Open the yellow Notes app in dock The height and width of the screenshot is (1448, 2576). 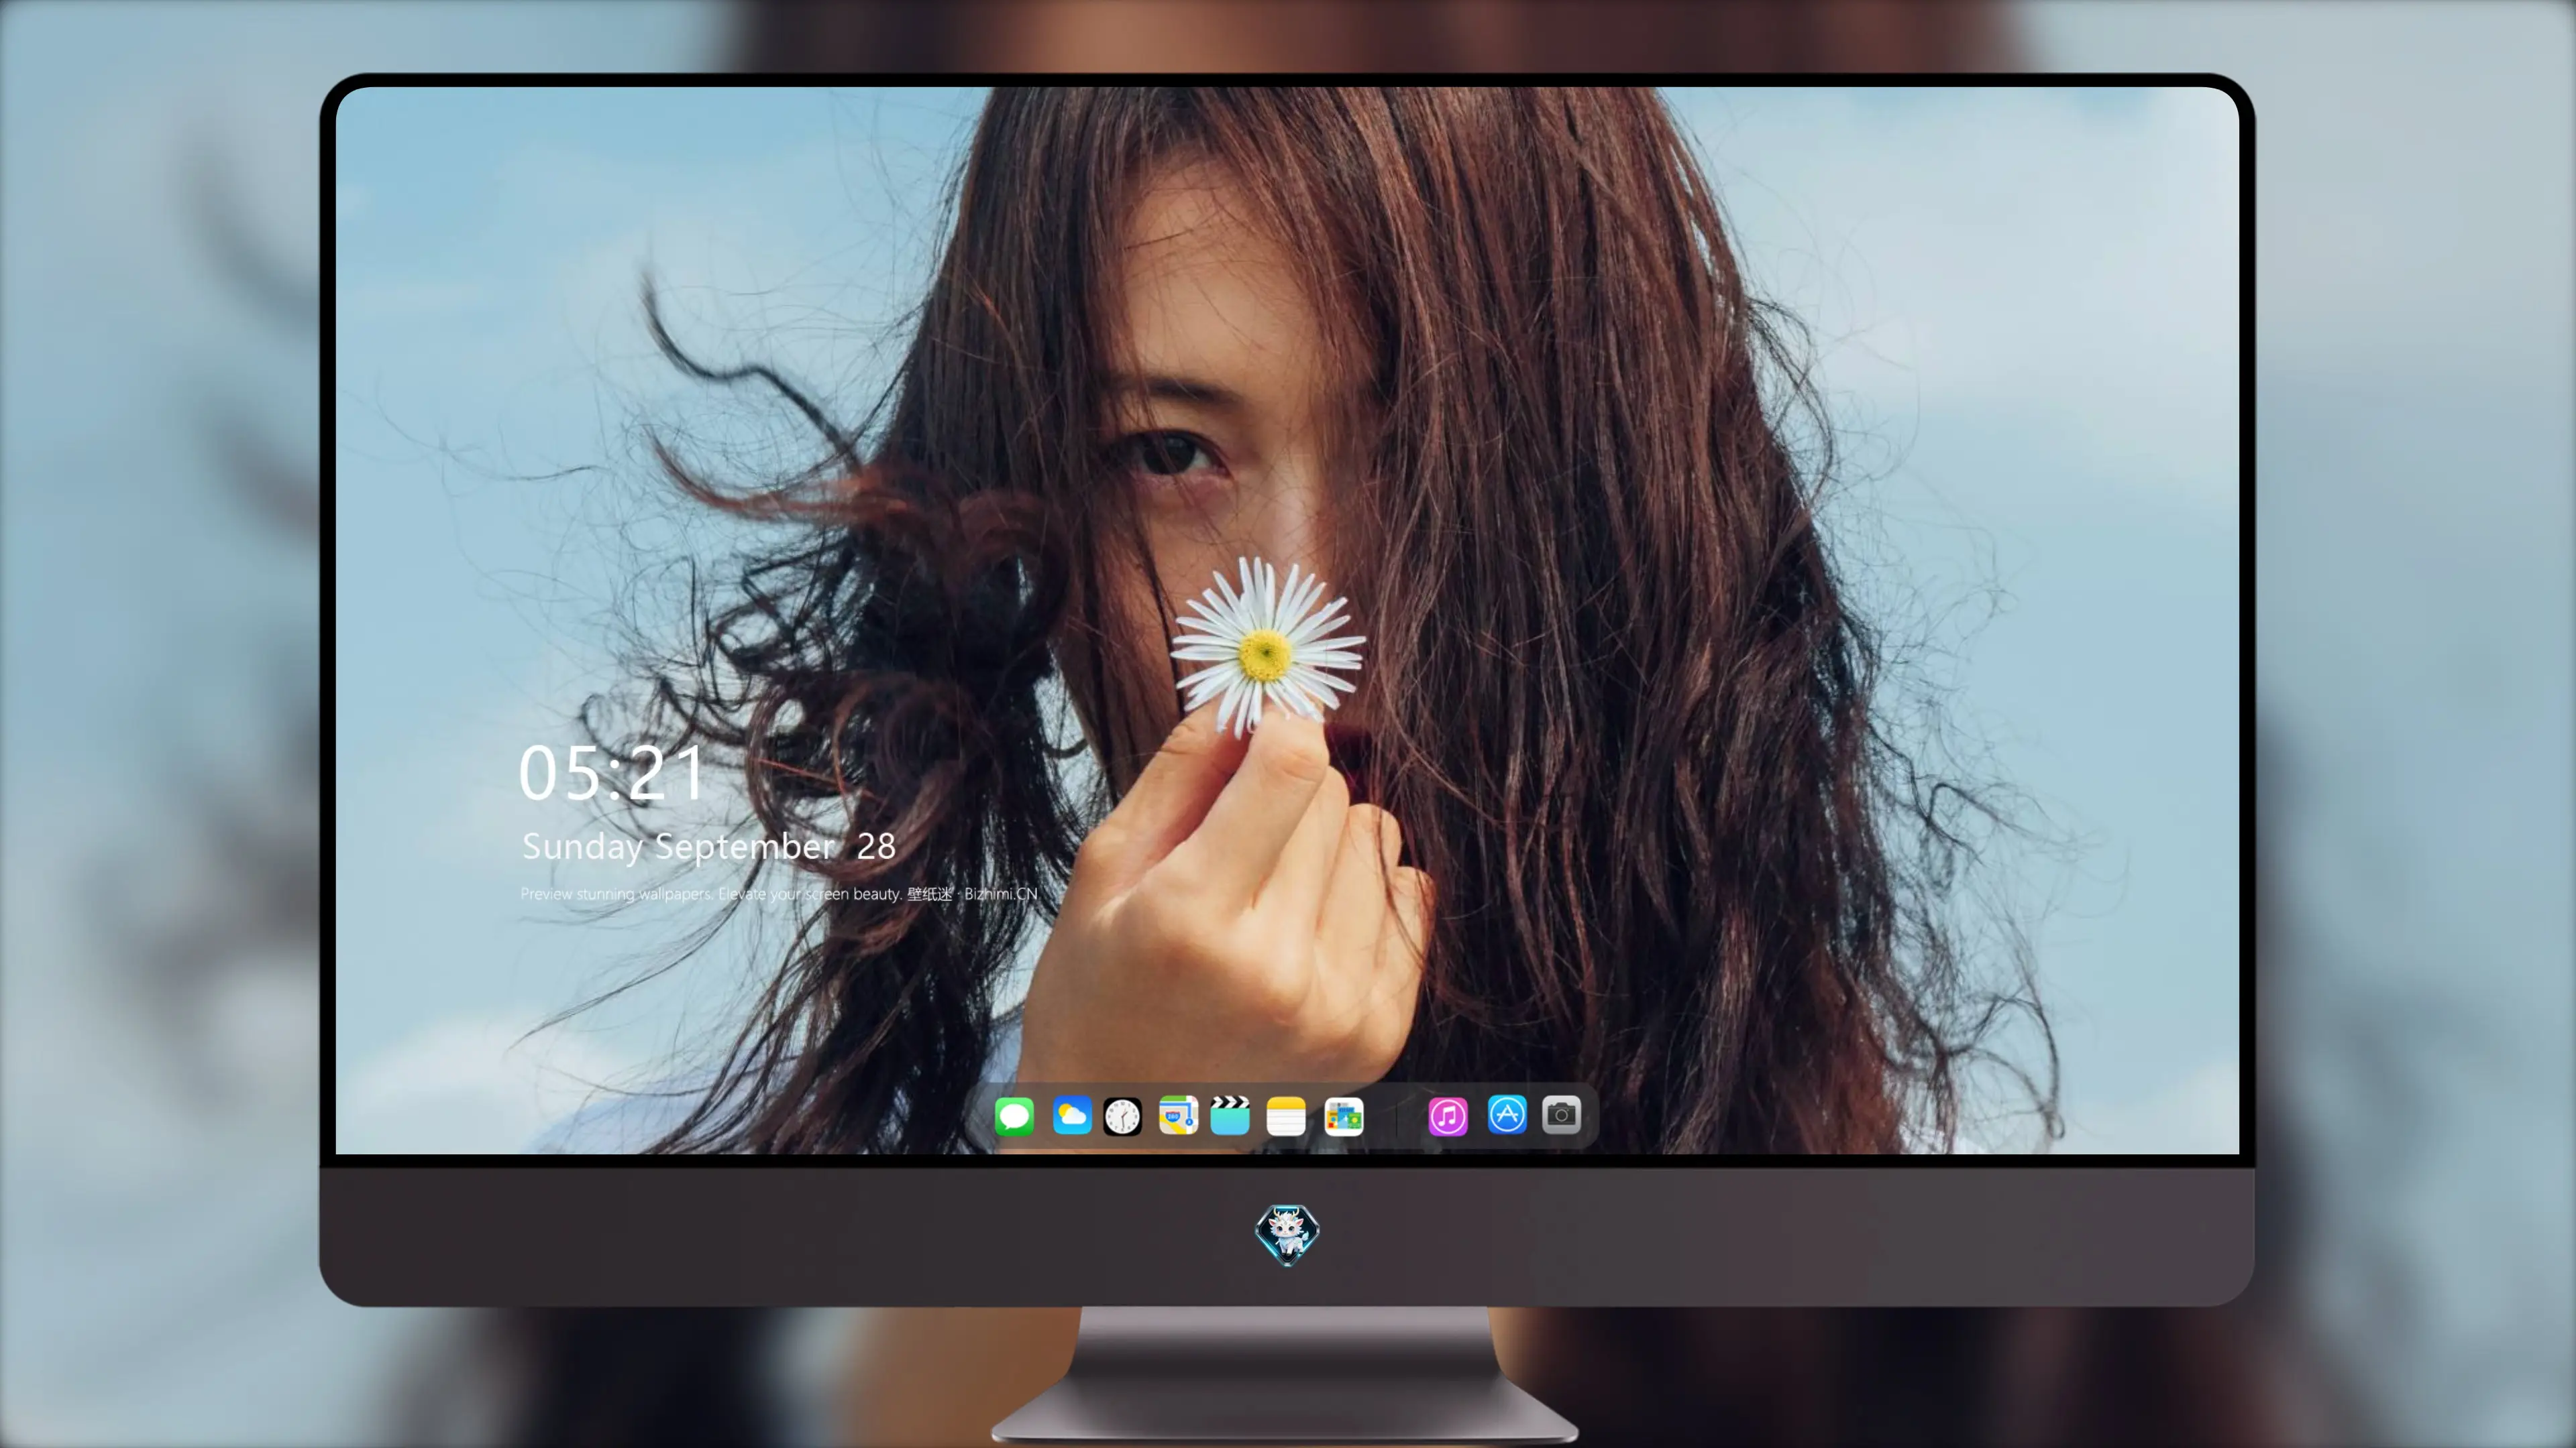tap(1286, 1115)
